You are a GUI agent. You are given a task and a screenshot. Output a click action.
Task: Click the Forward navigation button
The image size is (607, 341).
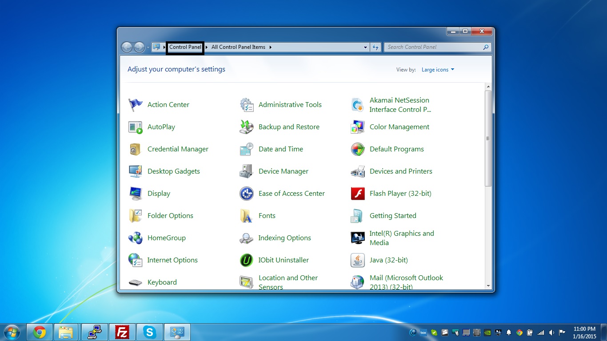pyautogui.click(x=139, y=47)
